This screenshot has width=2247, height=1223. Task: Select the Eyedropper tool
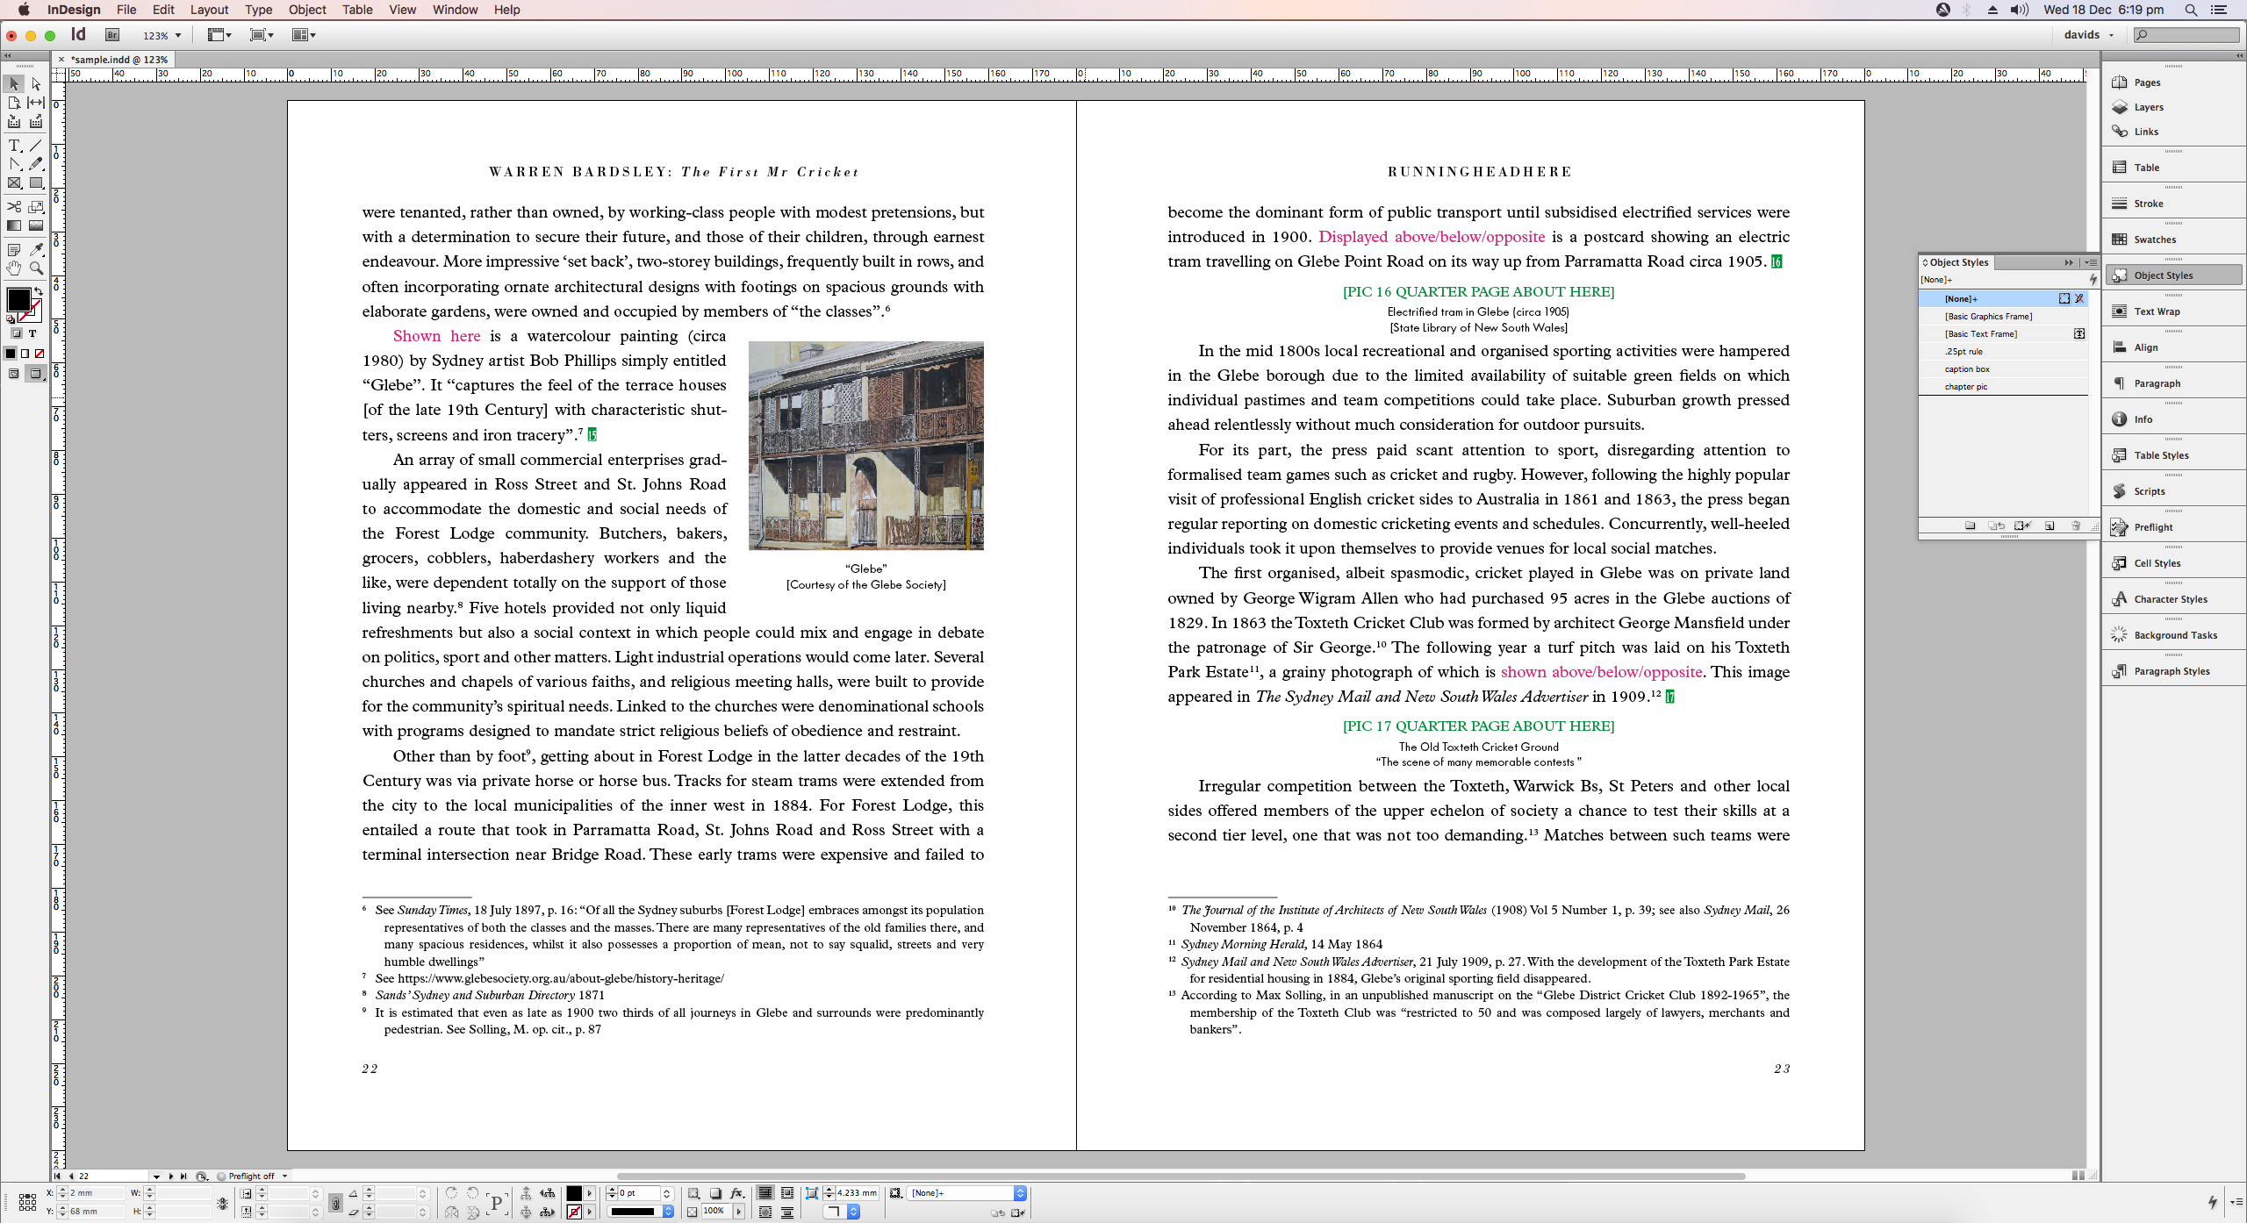pos(36,250)
